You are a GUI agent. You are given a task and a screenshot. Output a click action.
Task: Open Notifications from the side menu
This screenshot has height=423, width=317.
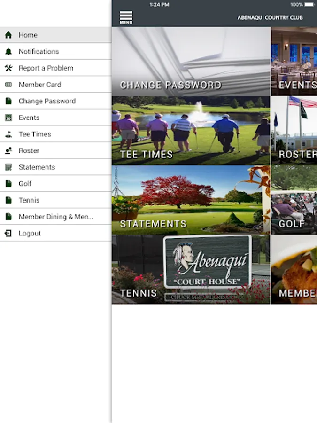click(55, 51)
